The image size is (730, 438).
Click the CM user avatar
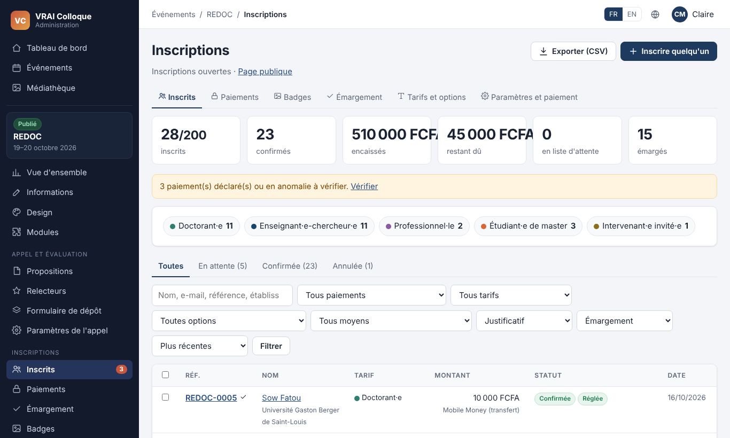[x=680, y=14]
